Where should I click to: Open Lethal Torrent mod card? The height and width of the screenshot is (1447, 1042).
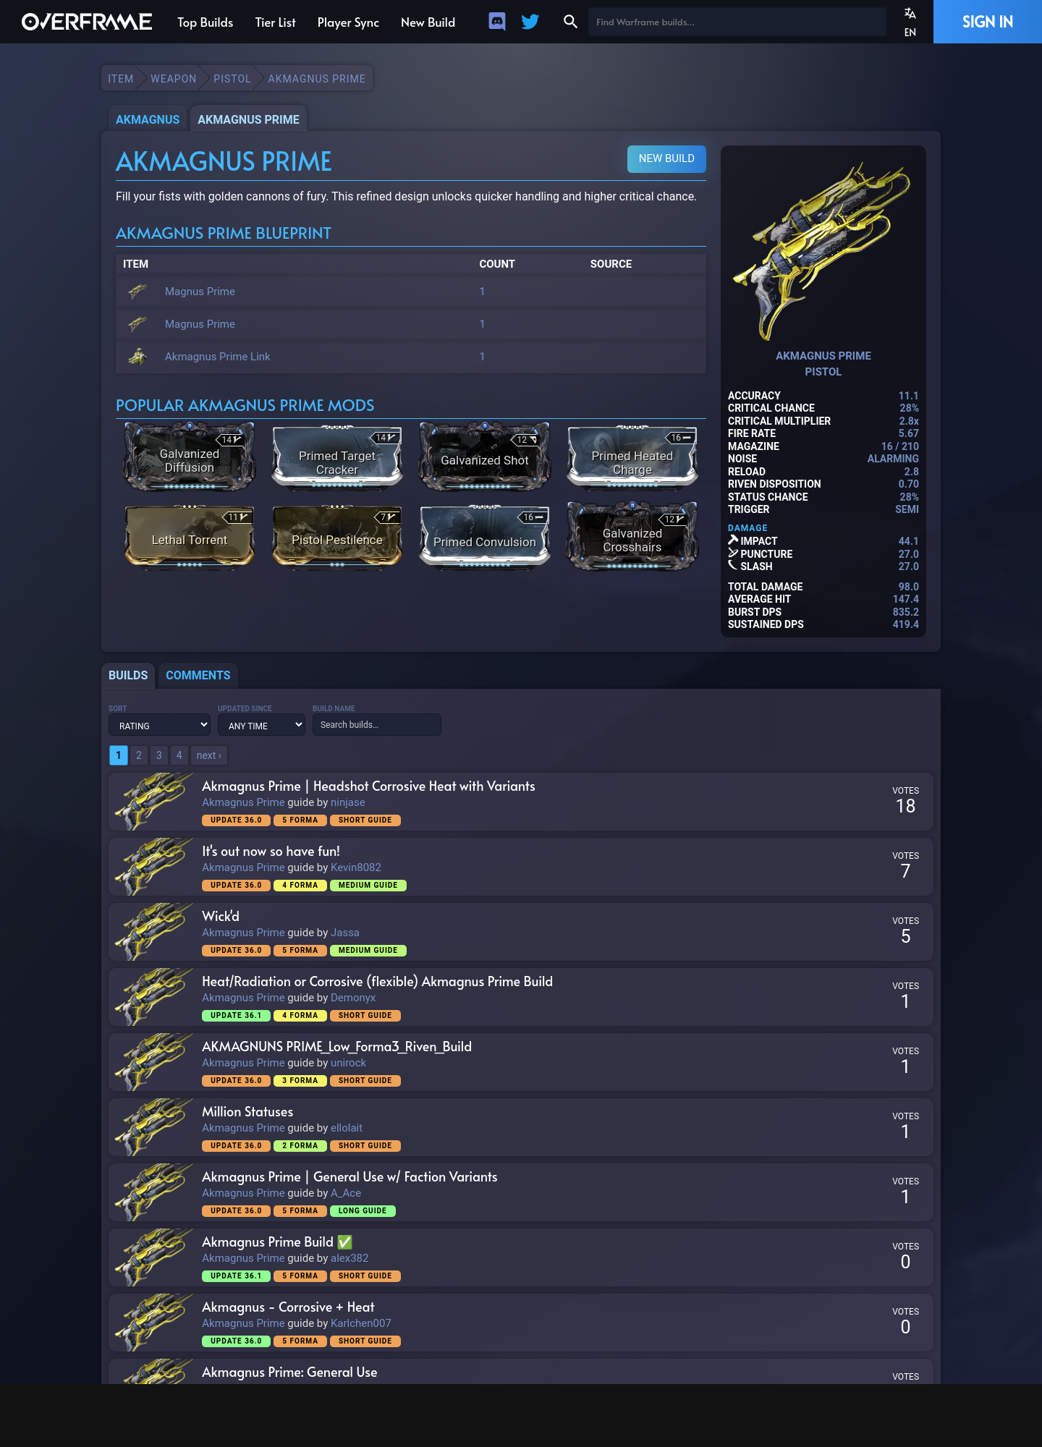[x=190, y=537]
